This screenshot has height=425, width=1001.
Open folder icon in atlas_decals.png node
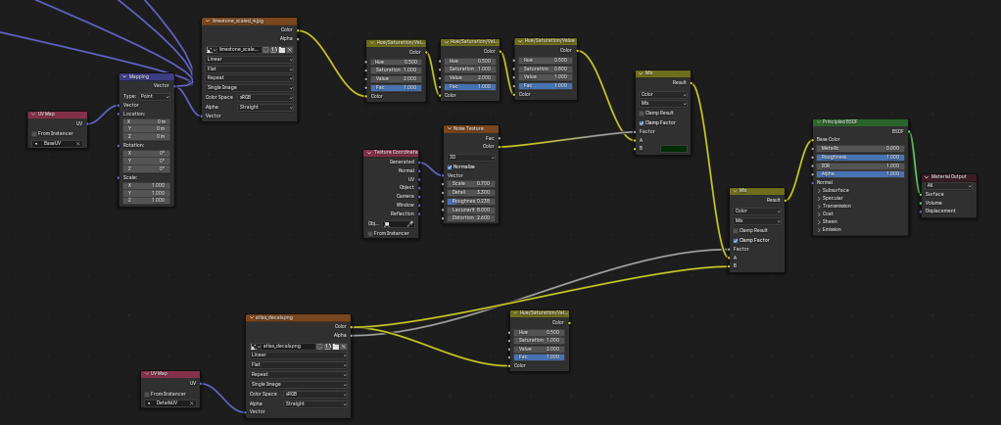[335, 346]
